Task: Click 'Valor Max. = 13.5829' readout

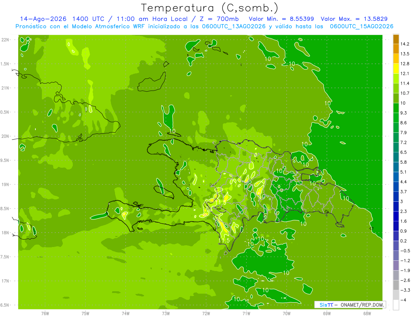Action: 354,19
